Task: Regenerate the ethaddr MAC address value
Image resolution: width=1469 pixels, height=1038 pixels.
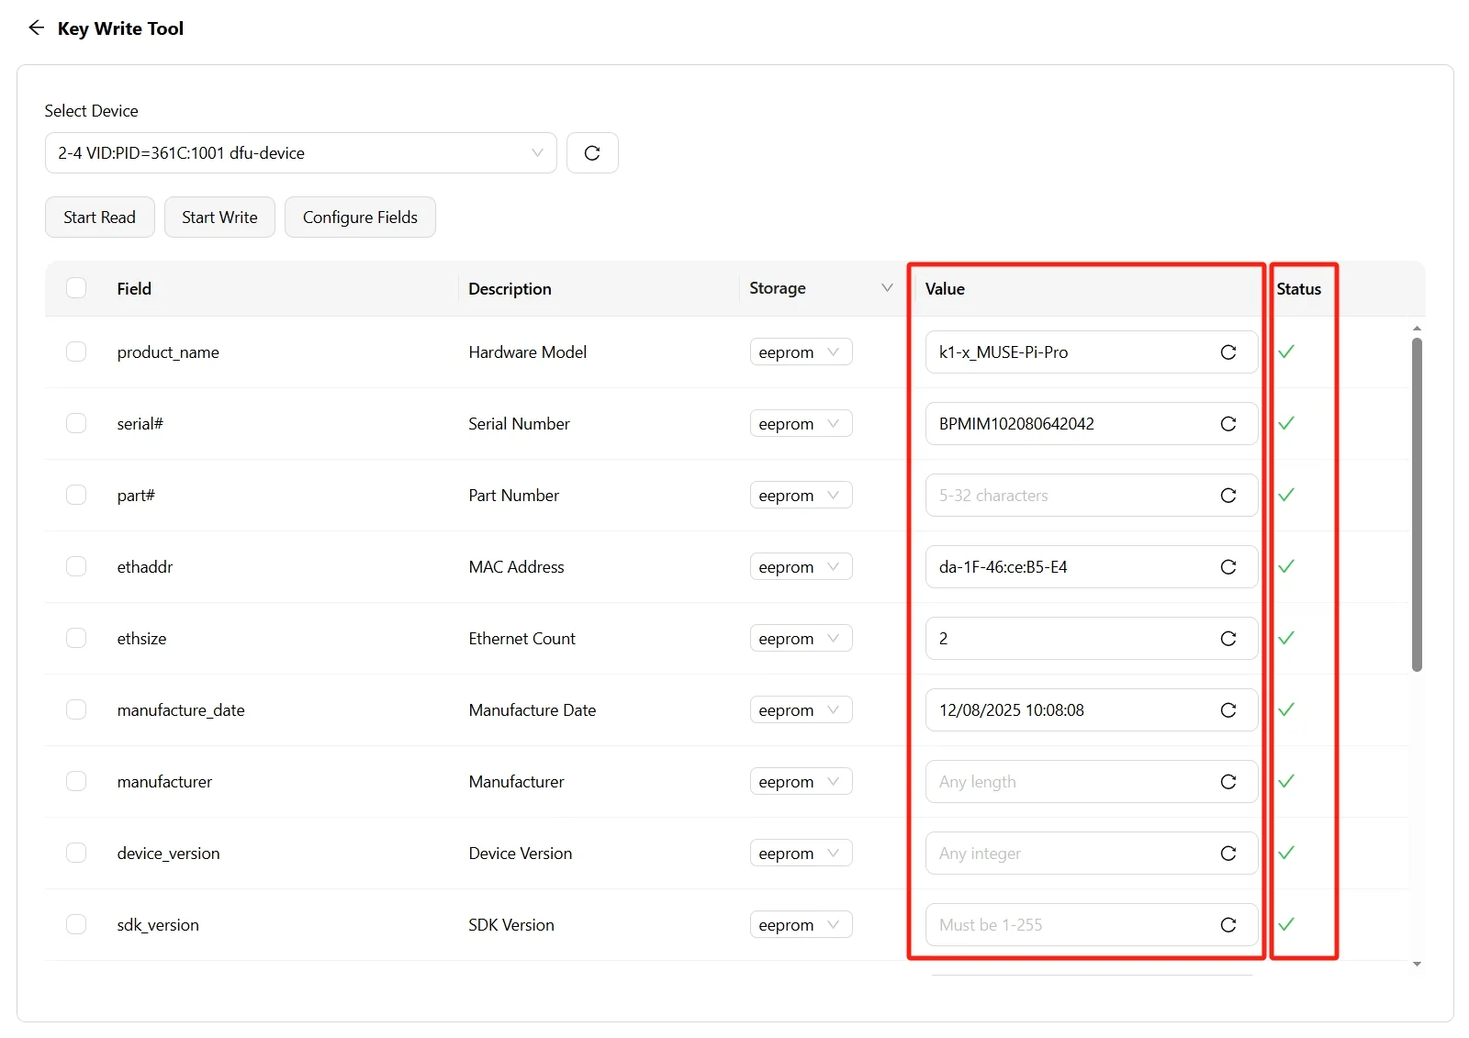Action: click(1228, 567)
